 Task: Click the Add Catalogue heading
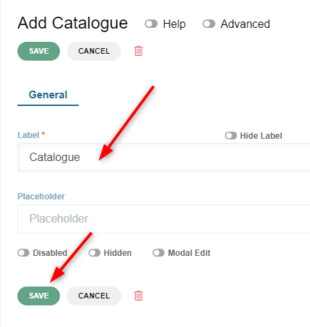point(72,23)
